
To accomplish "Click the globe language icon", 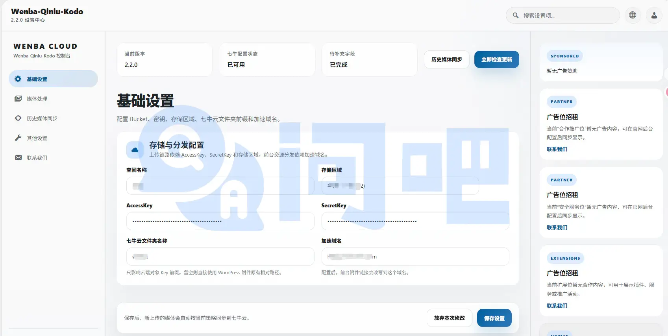I will tap(633, 15).
